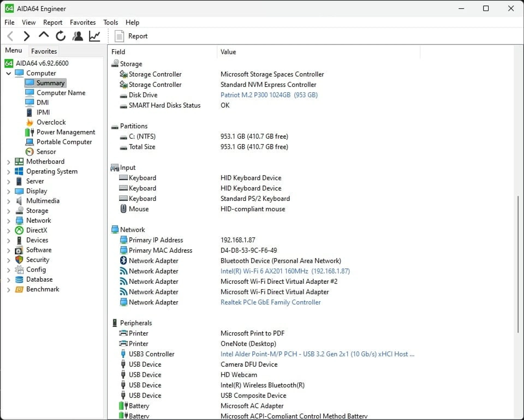This screenshot has height=420, width=524.
Task: Select the USB3 Controller row
Action: 264,354
